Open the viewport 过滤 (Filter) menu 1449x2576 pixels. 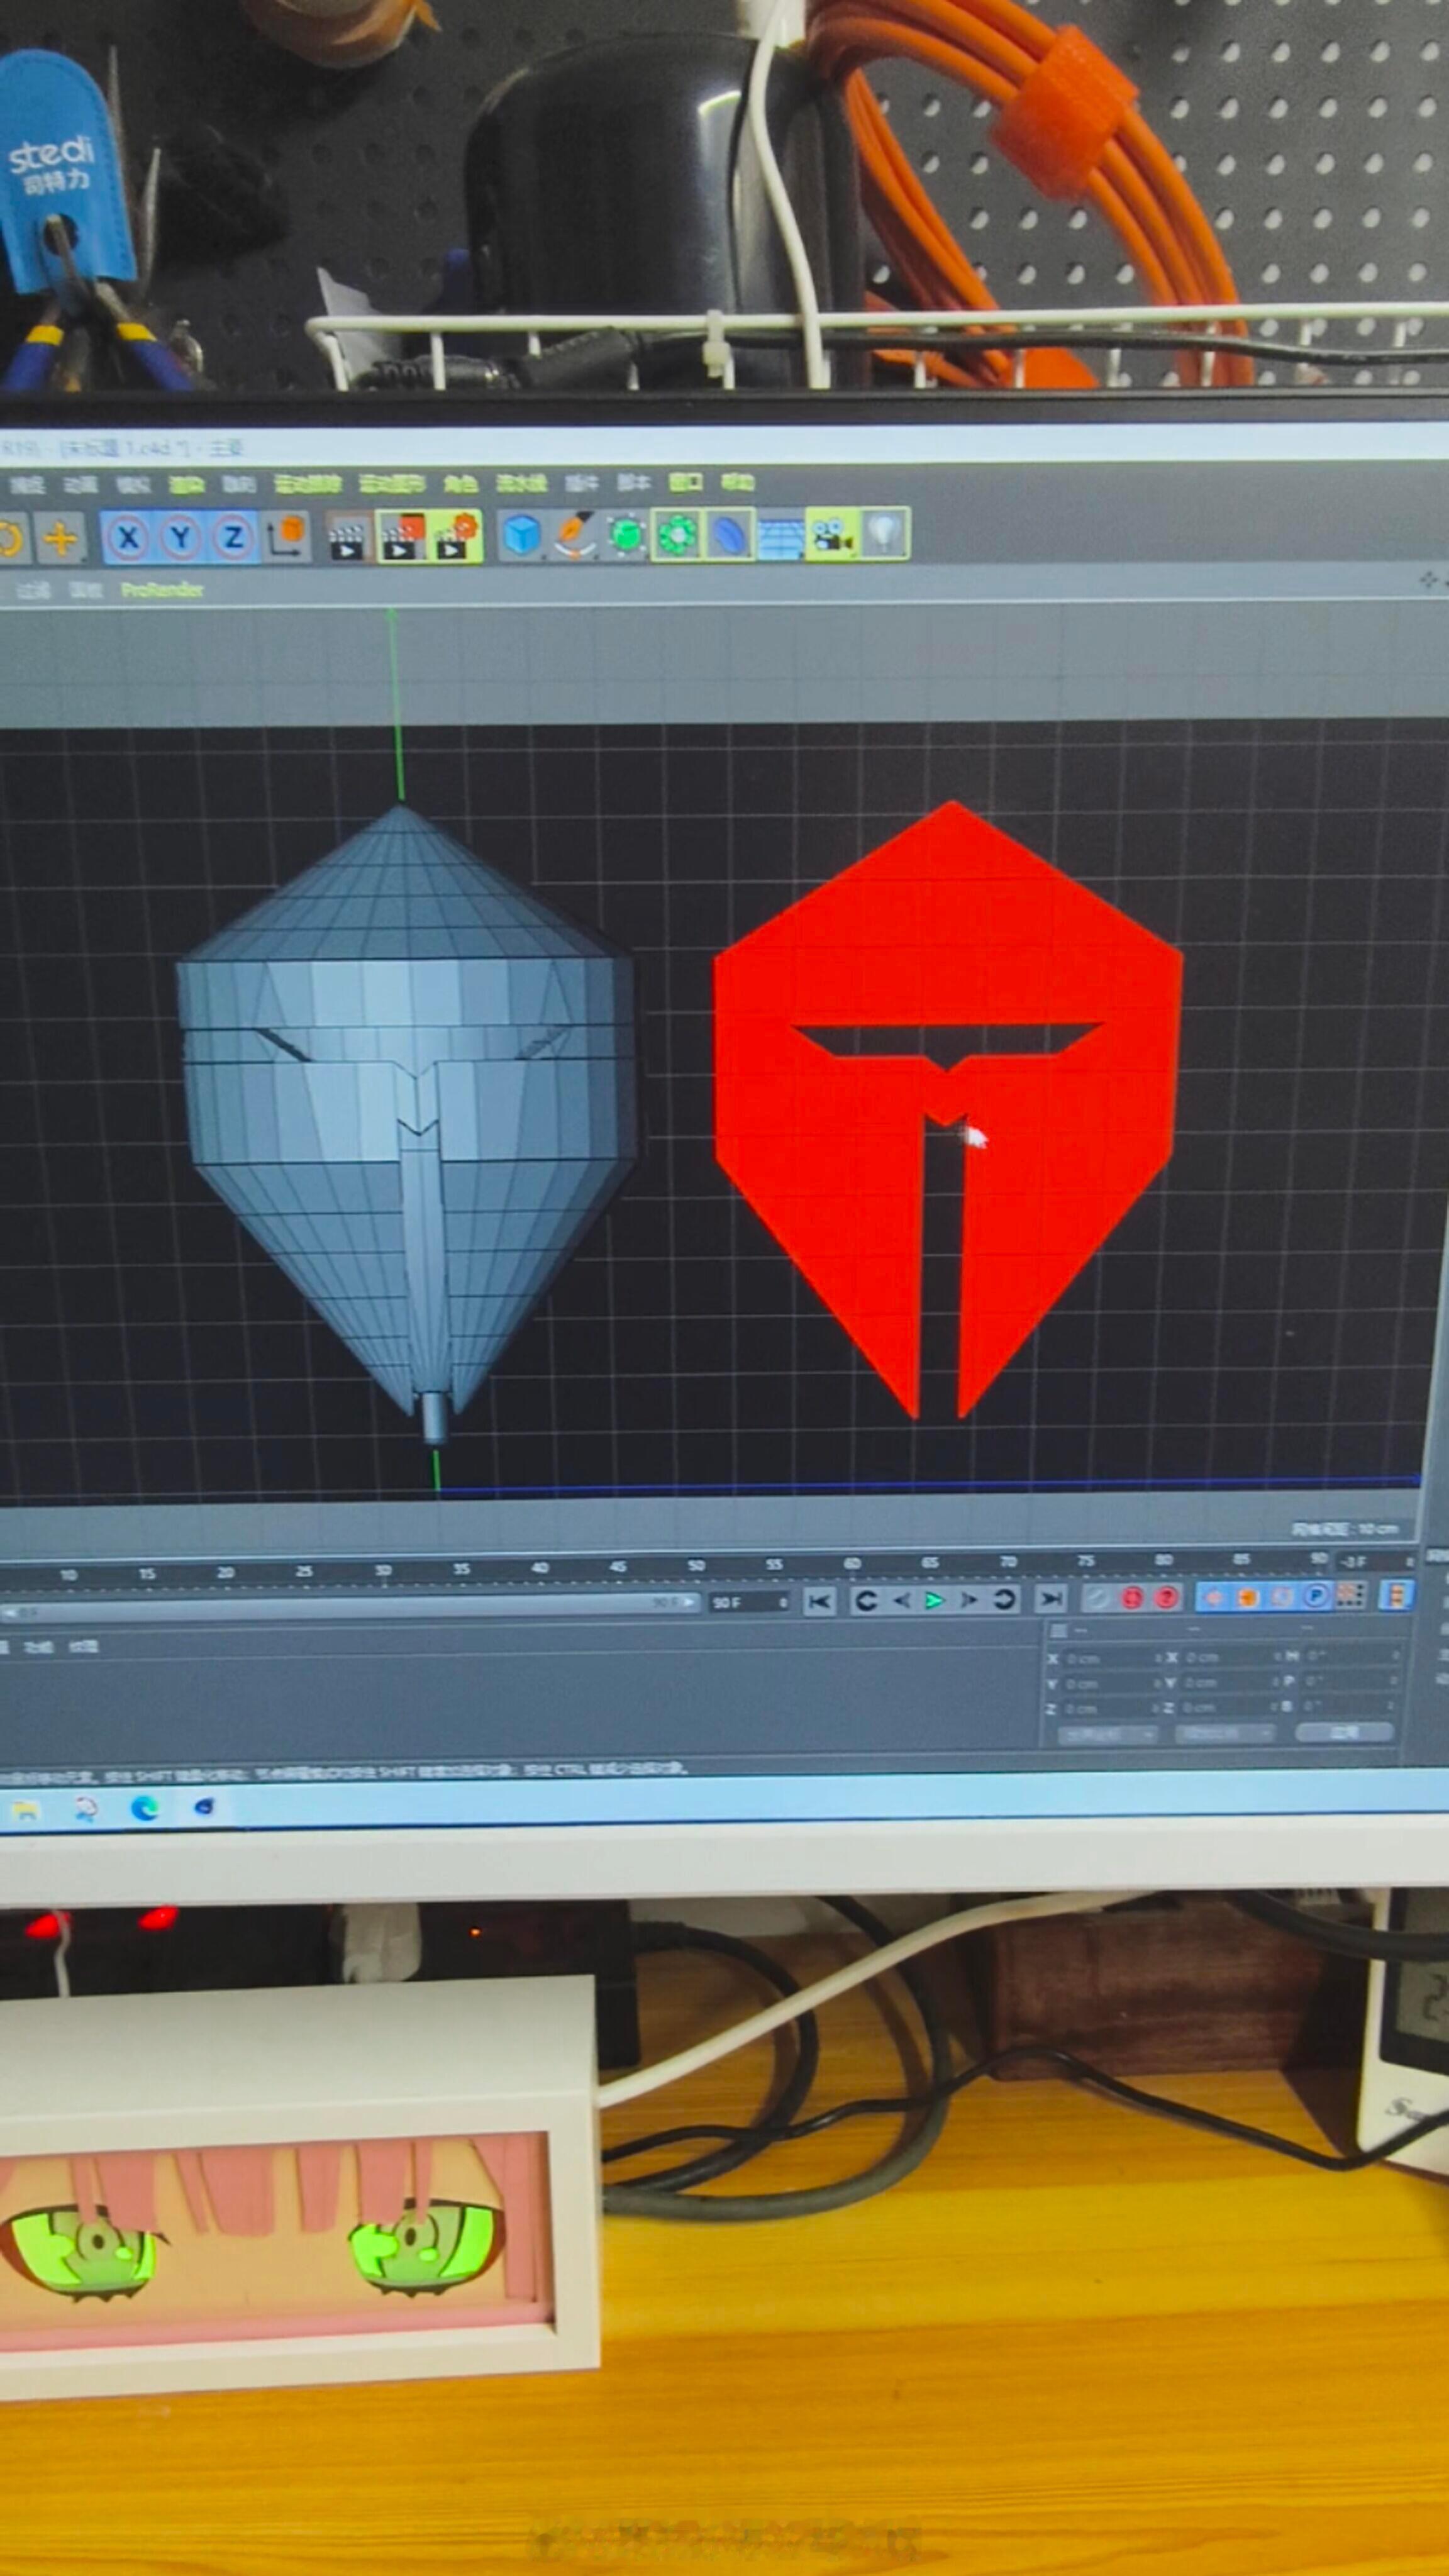(x=33, y=590)
